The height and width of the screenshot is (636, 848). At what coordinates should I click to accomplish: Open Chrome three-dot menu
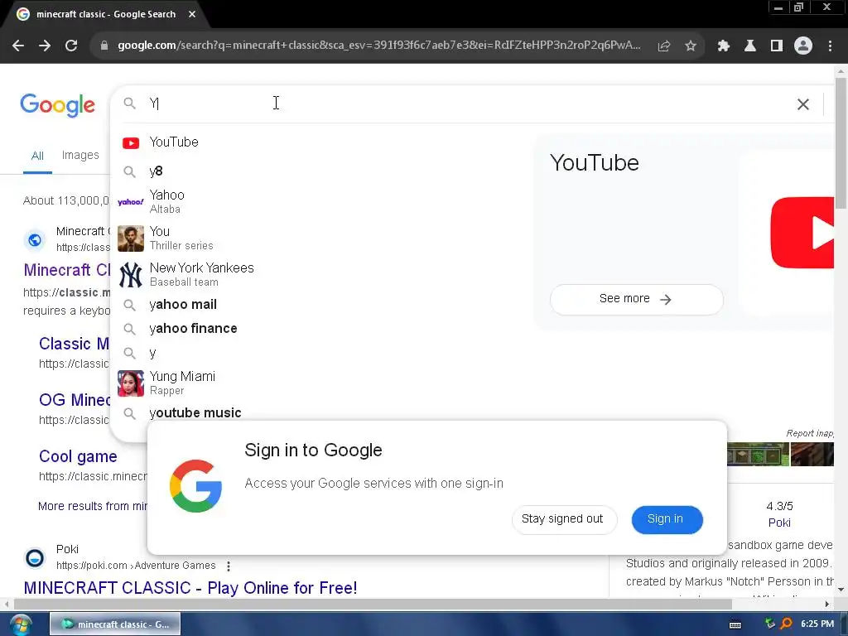pyautogui.click(x=830, y=46)
